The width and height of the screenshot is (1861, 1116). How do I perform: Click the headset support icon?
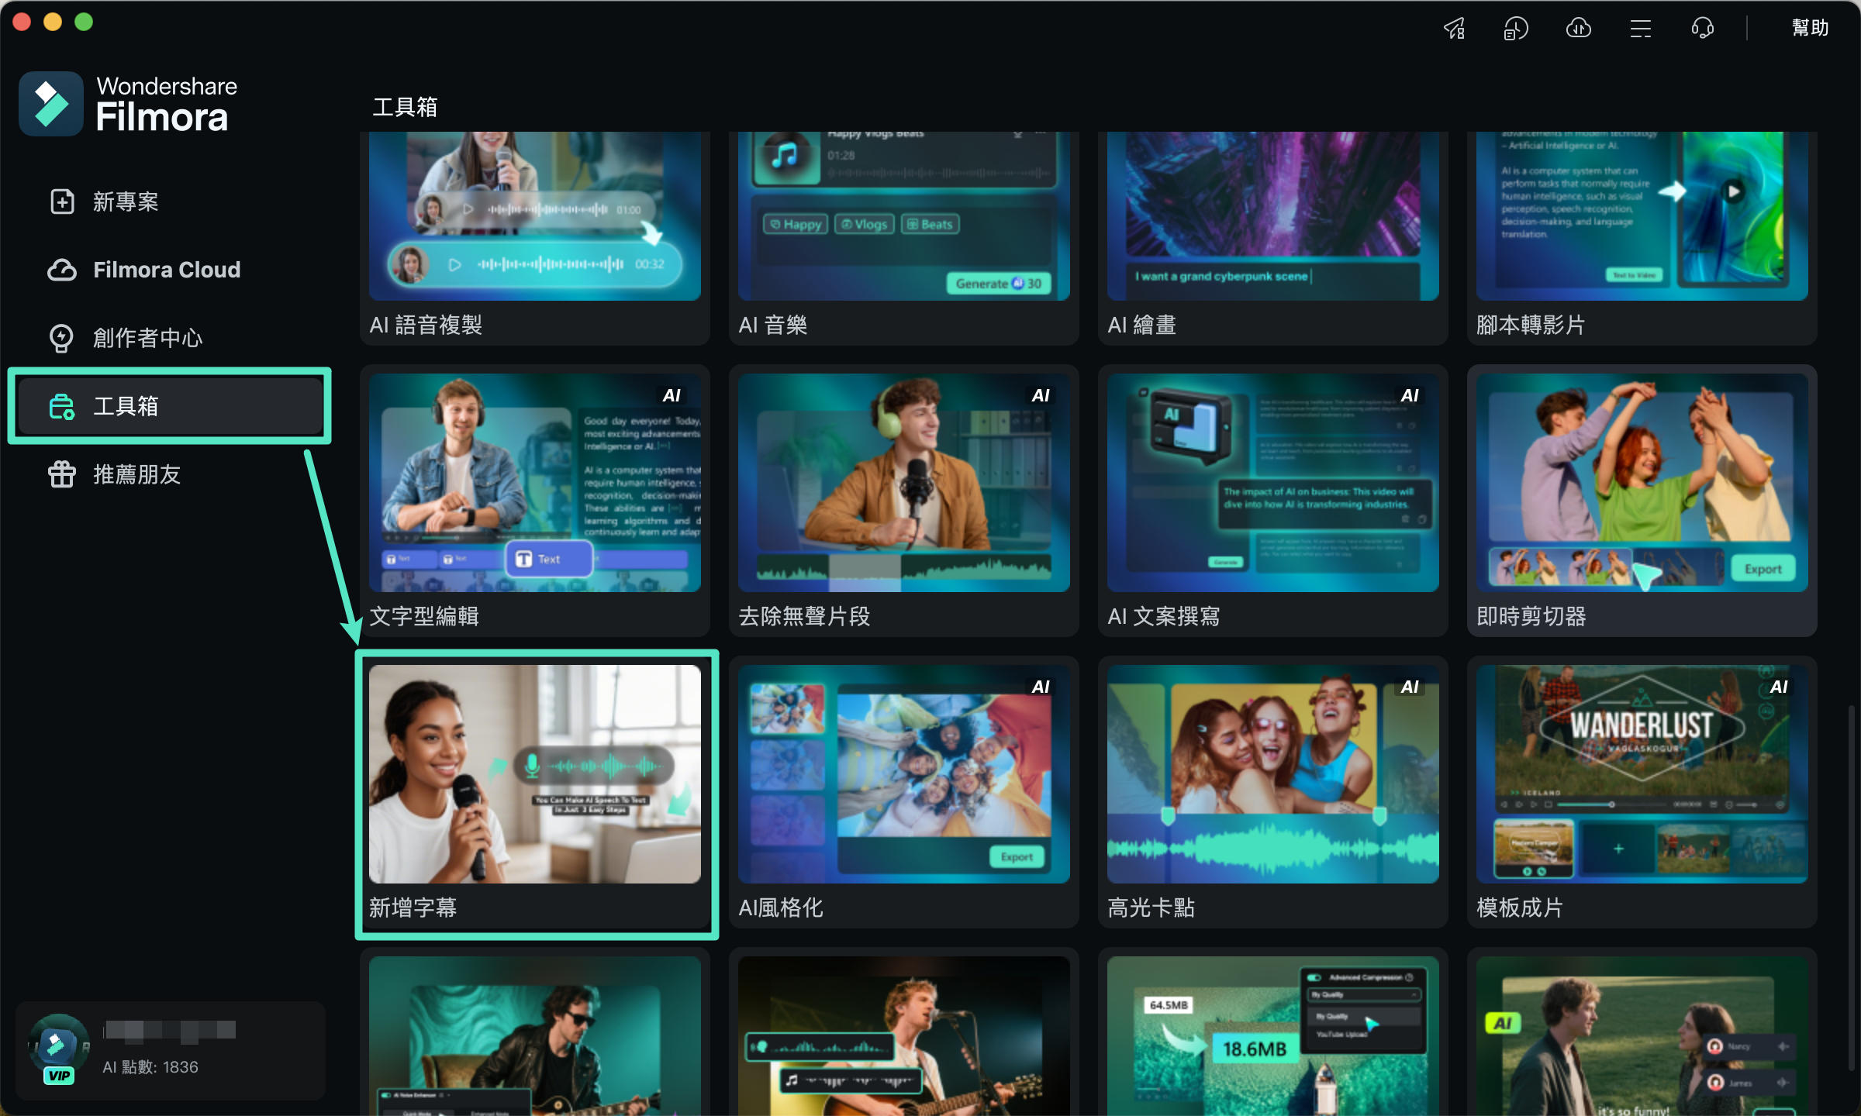[x=1702, y=29]
